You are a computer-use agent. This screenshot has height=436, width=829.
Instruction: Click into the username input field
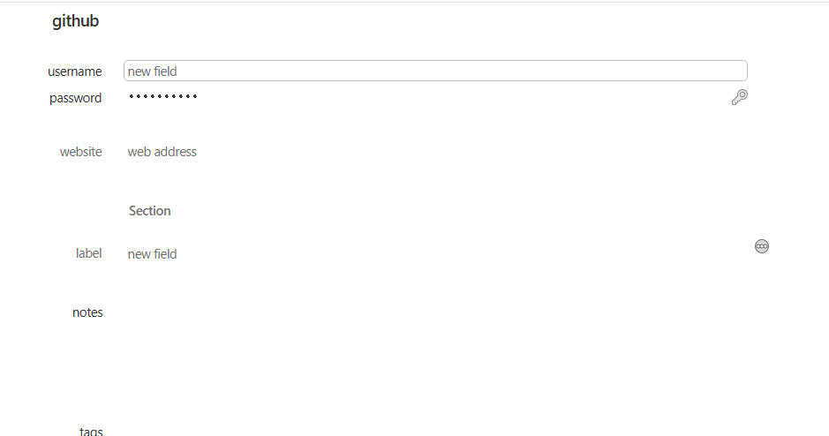click(435, 71)
